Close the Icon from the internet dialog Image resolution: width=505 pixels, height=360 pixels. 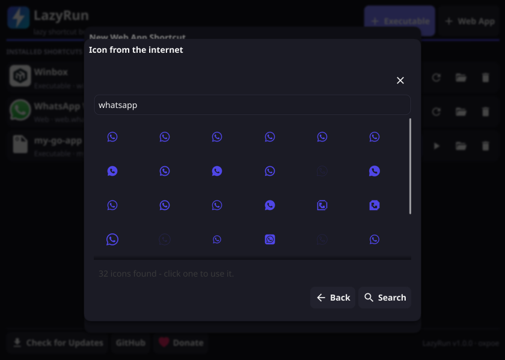tap(400, 80)
